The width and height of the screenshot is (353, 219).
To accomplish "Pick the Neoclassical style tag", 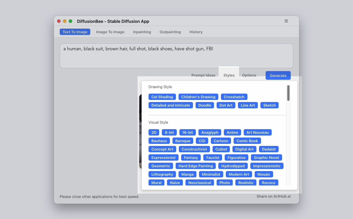I will coord(200,183).
